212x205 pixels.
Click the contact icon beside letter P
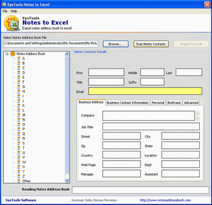pyautogui.click(x=19, y=129)
